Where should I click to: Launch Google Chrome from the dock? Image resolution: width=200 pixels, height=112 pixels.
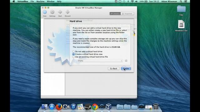click(95, 107)
